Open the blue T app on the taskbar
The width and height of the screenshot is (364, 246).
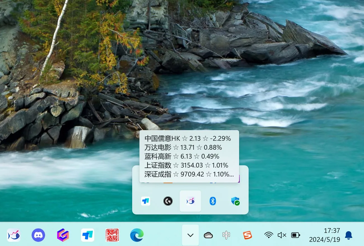pos(88,235)
